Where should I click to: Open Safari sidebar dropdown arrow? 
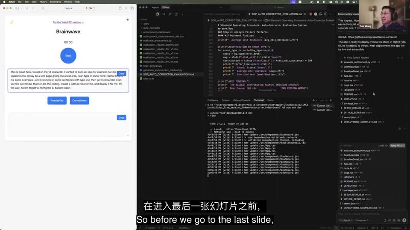(21, 8)
